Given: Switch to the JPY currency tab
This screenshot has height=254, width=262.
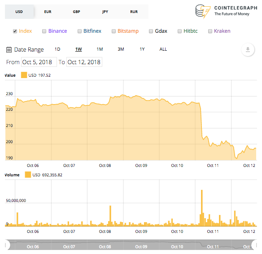Looking at the screenshot, I should (105, 12).
